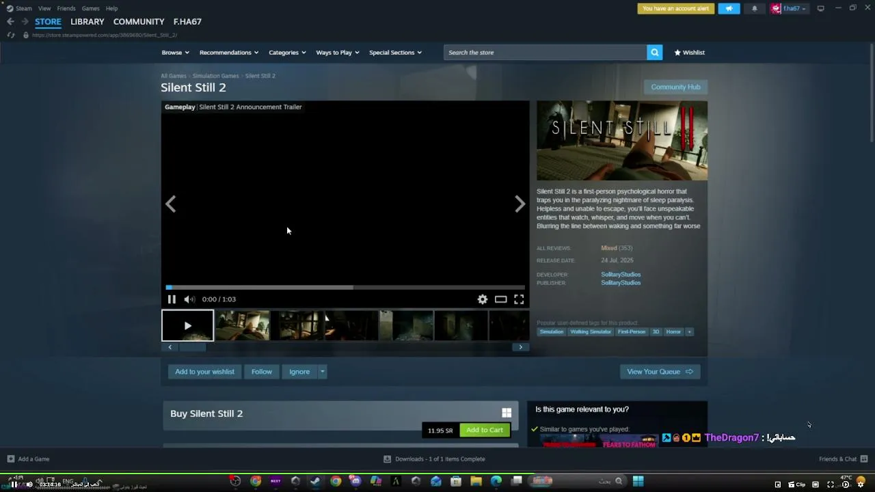
Task: Open Microsoft Edge from the taskbar
Action: (x=496, y=481)
